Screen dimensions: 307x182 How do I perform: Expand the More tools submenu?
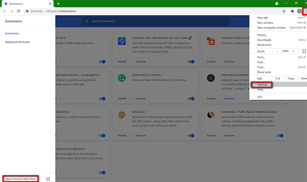click(264, 72)
